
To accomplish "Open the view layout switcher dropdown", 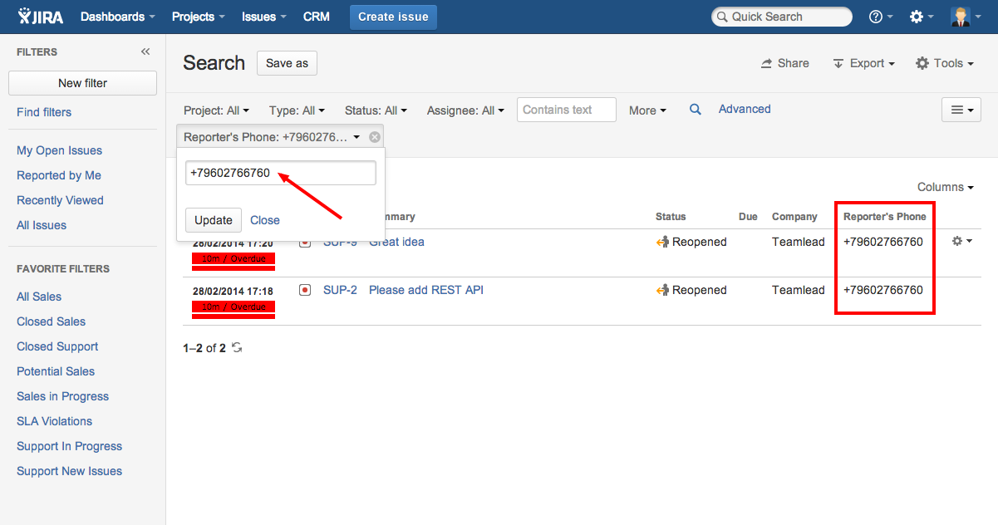I will (961, 110).
